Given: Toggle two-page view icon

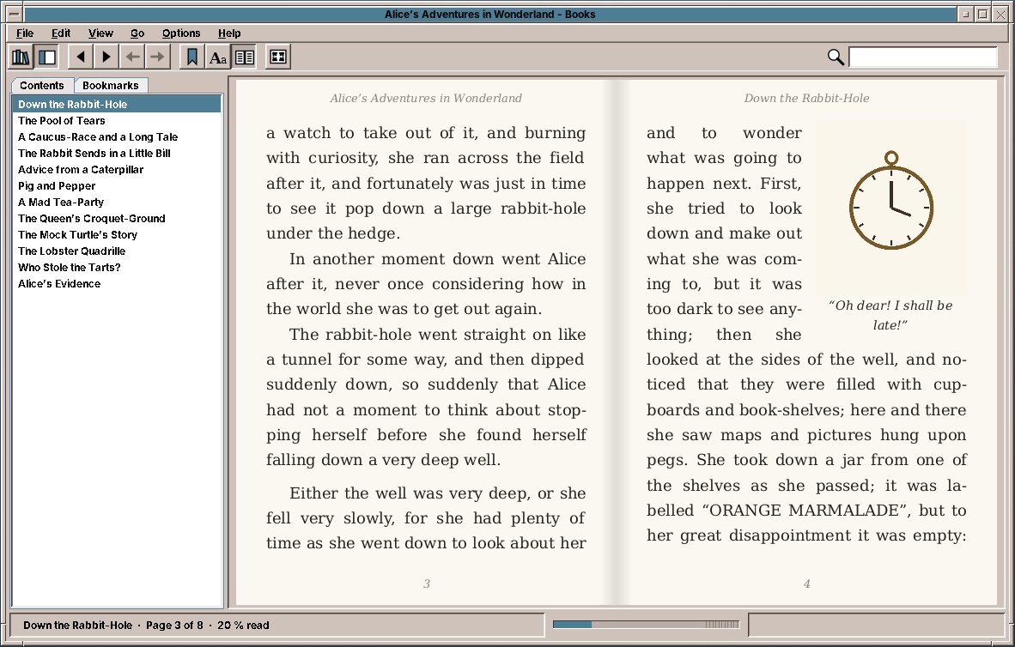Looking at the screenshot, I should [245, 57].
